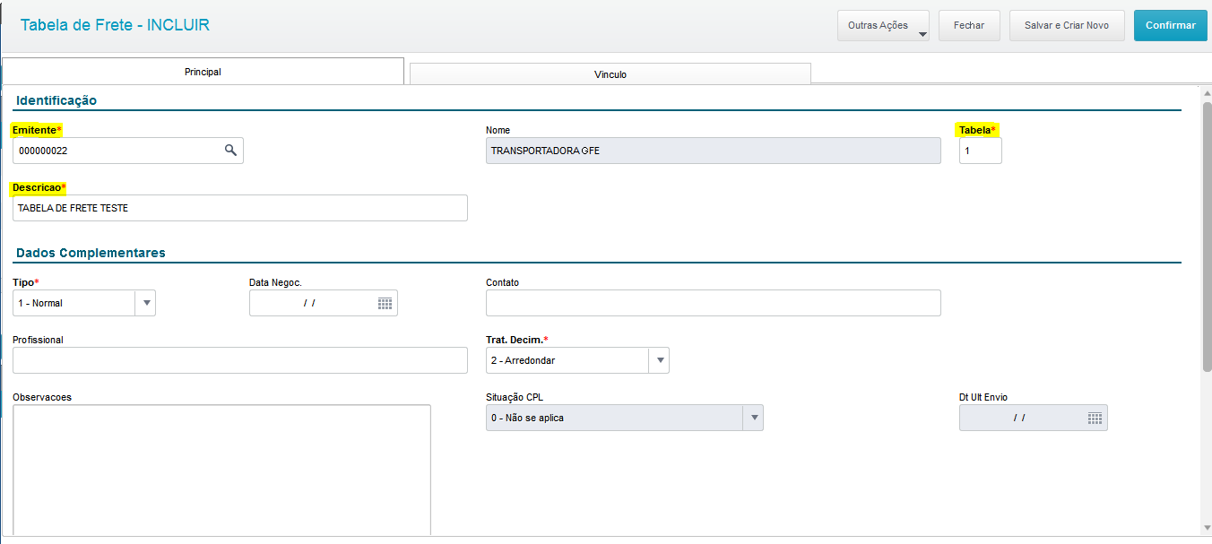Switch to the Vínculo tab
Image resolution: width=1212 pixels, height=544 pixels.
tap(610, 74)
